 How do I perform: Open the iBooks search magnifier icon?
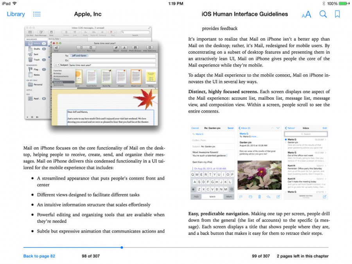click(x=323, y=14)
